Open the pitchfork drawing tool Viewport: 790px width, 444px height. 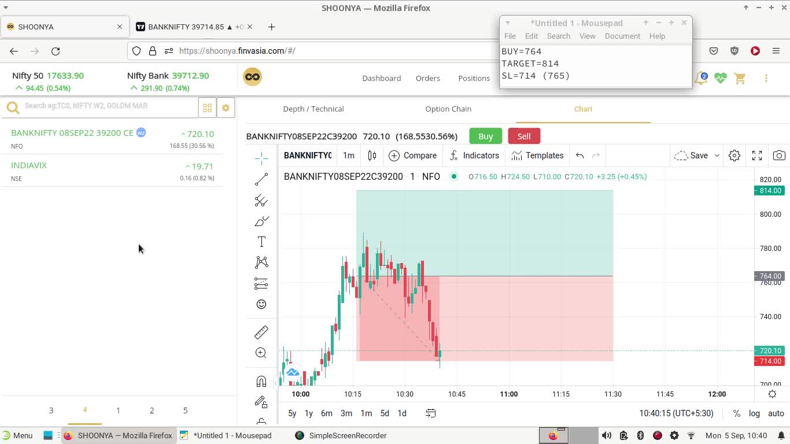pos(261,200)
